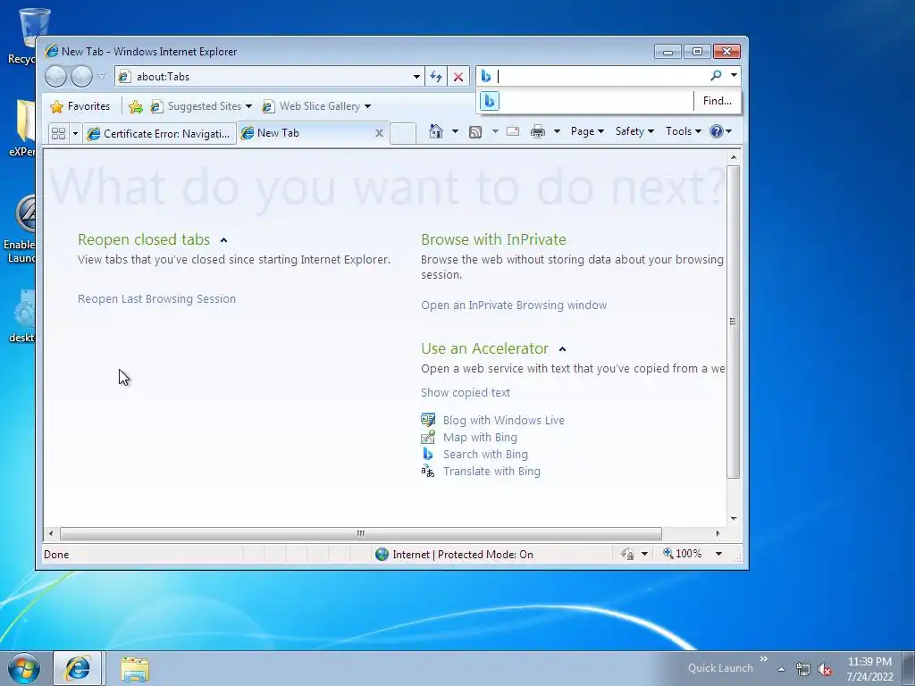Click the search magnifier icon
The image size is (915, 686).
716,75
